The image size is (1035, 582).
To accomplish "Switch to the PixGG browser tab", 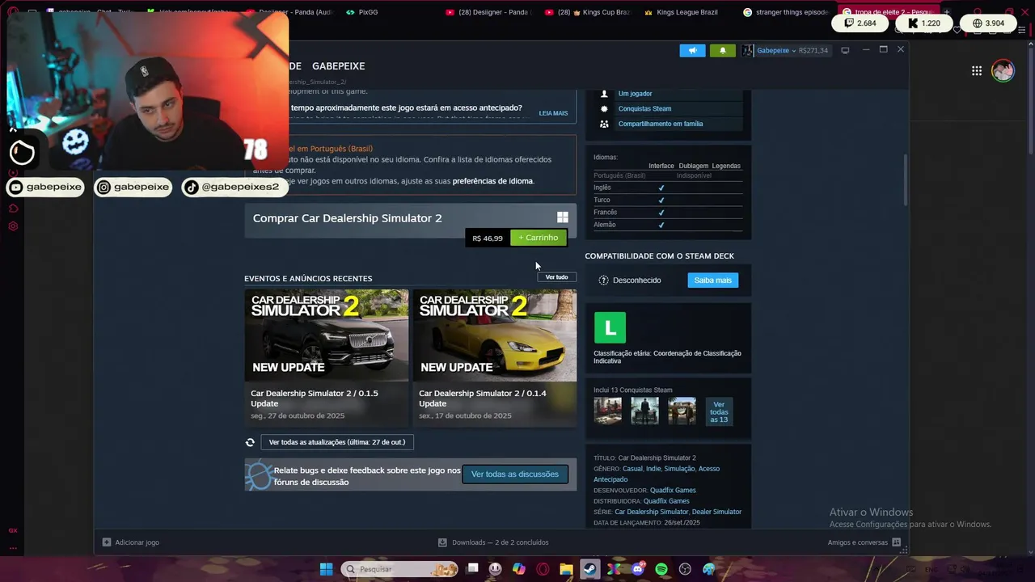I will (361, 12).
